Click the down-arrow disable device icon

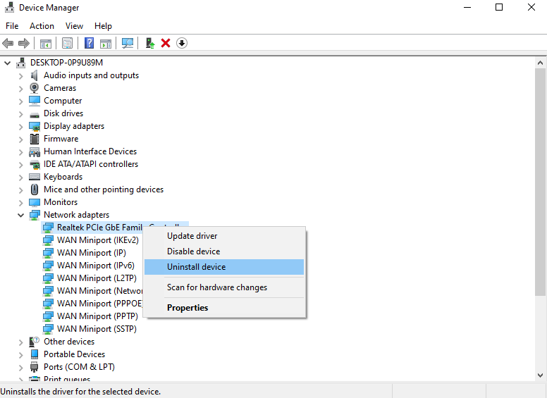coord(182,43)
